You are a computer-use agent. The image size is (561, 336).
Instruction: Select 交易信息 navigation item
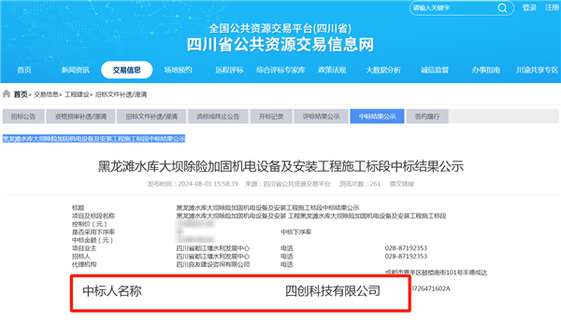point(126,70)
